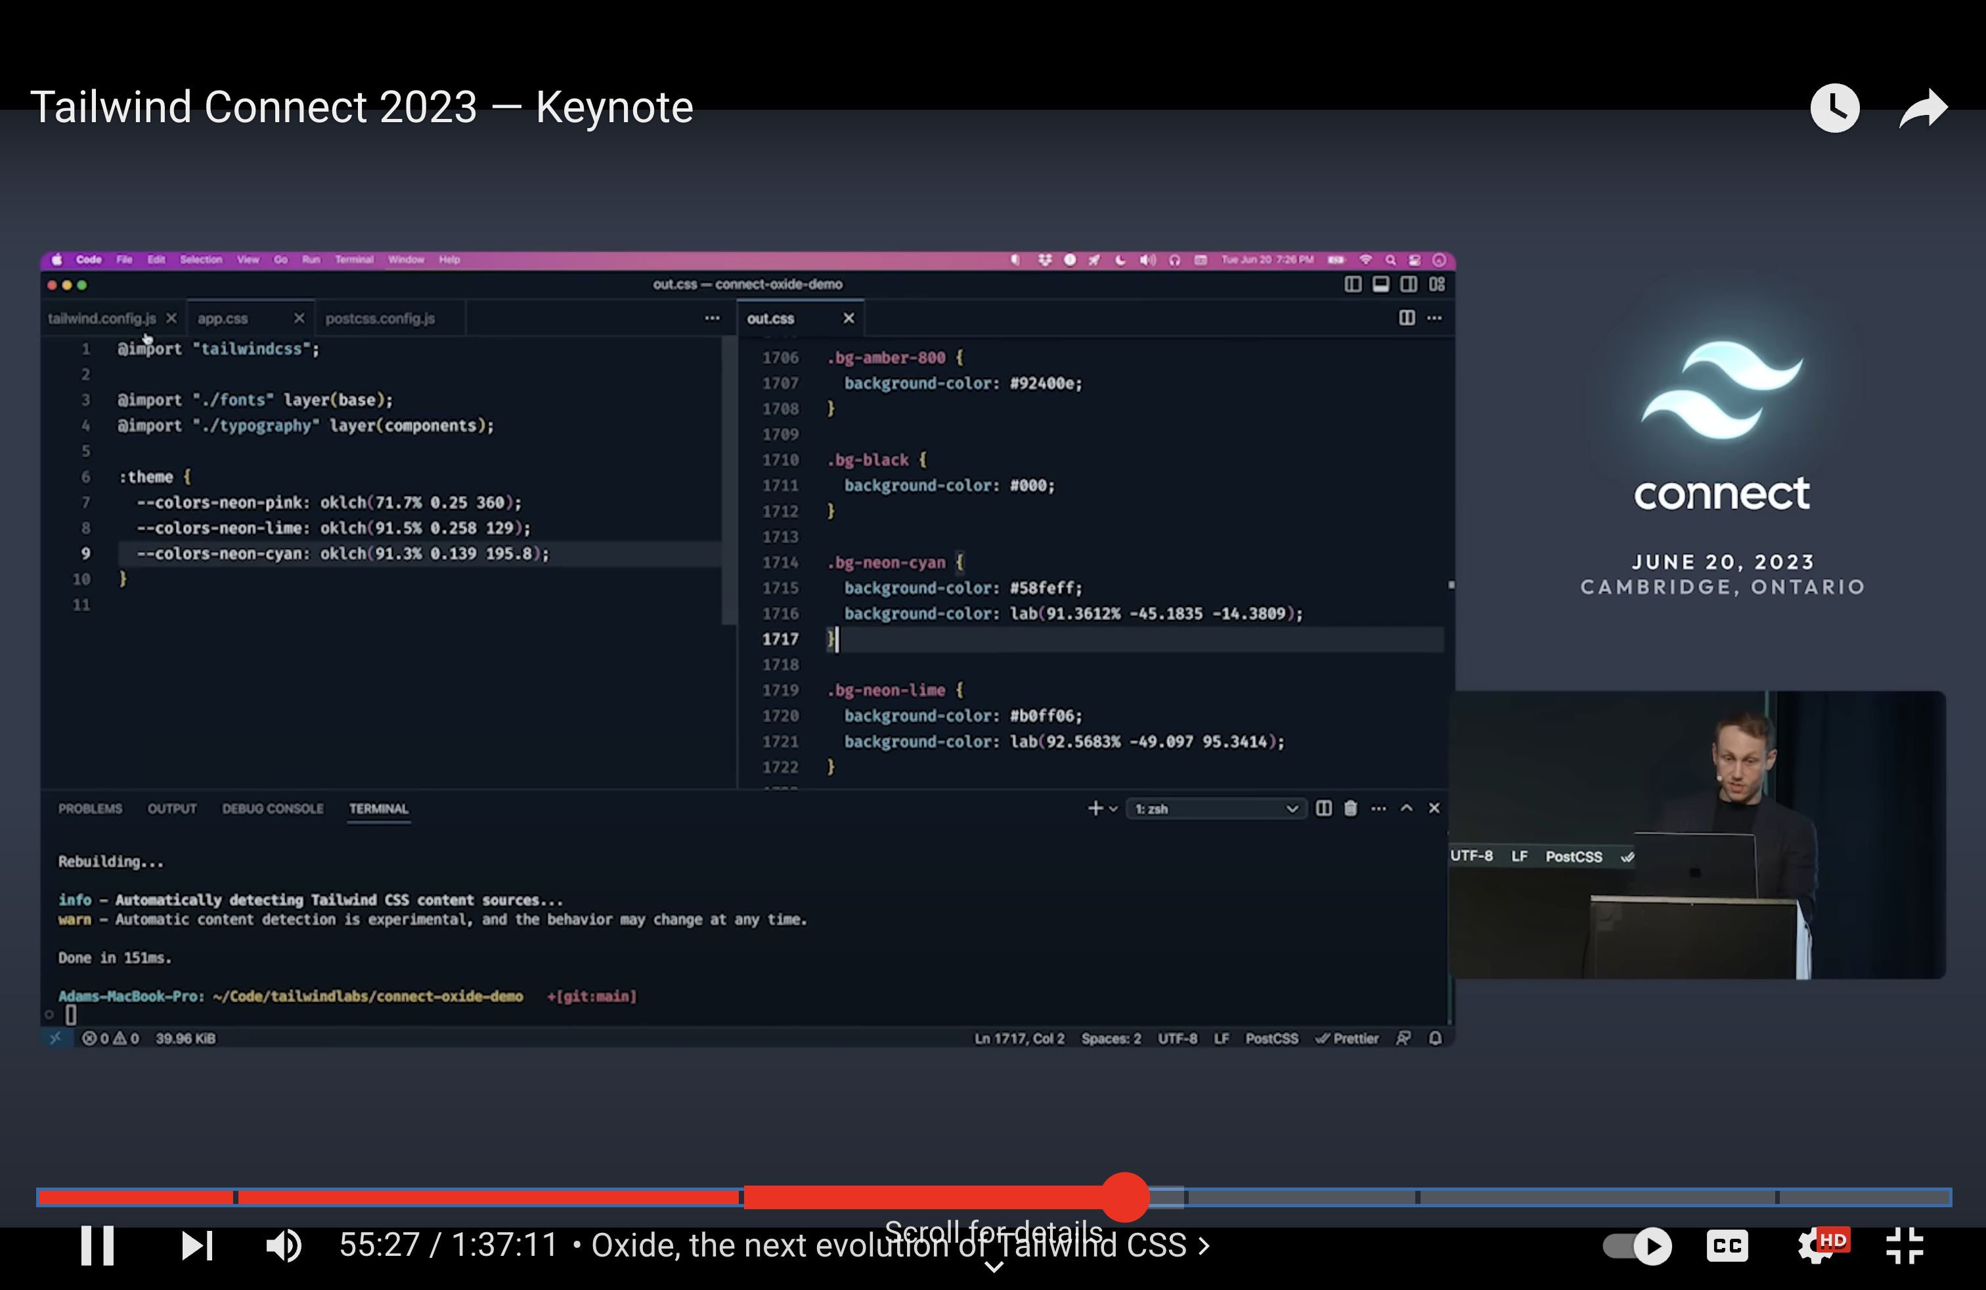Kill the active terminal with the trash icon
The height and width of the screenshot is (1290, 1986).
click(x=1350, y=808)
